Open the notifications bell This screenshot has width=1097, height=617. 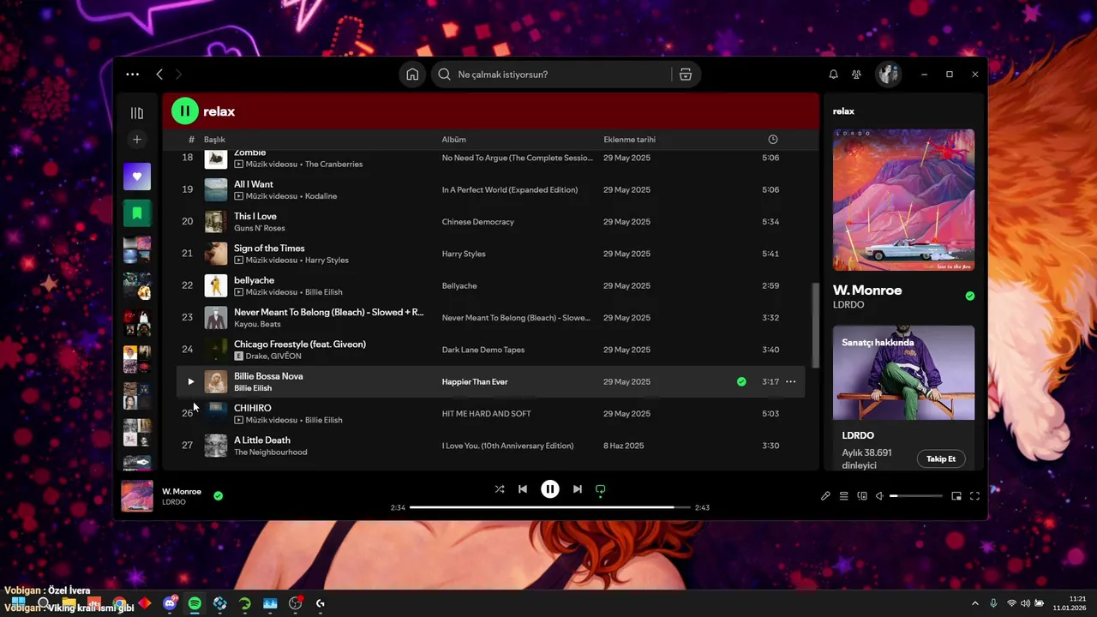(833, 75)
